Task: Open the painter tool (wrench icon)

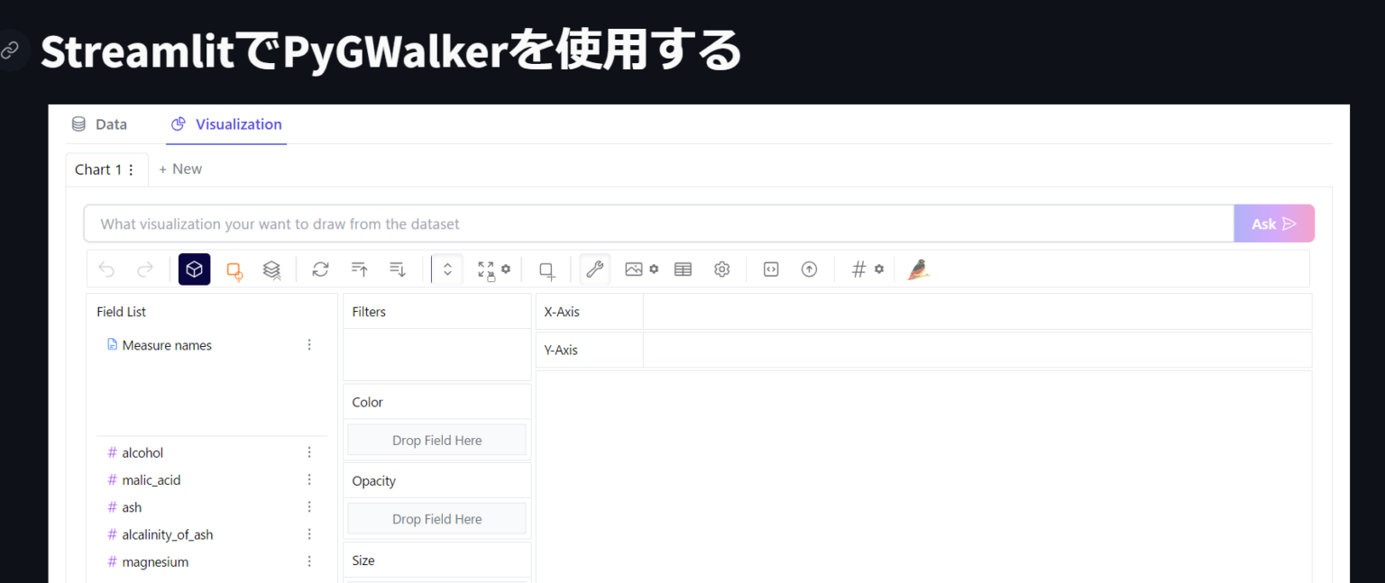Action: click(x=594, y=269)
